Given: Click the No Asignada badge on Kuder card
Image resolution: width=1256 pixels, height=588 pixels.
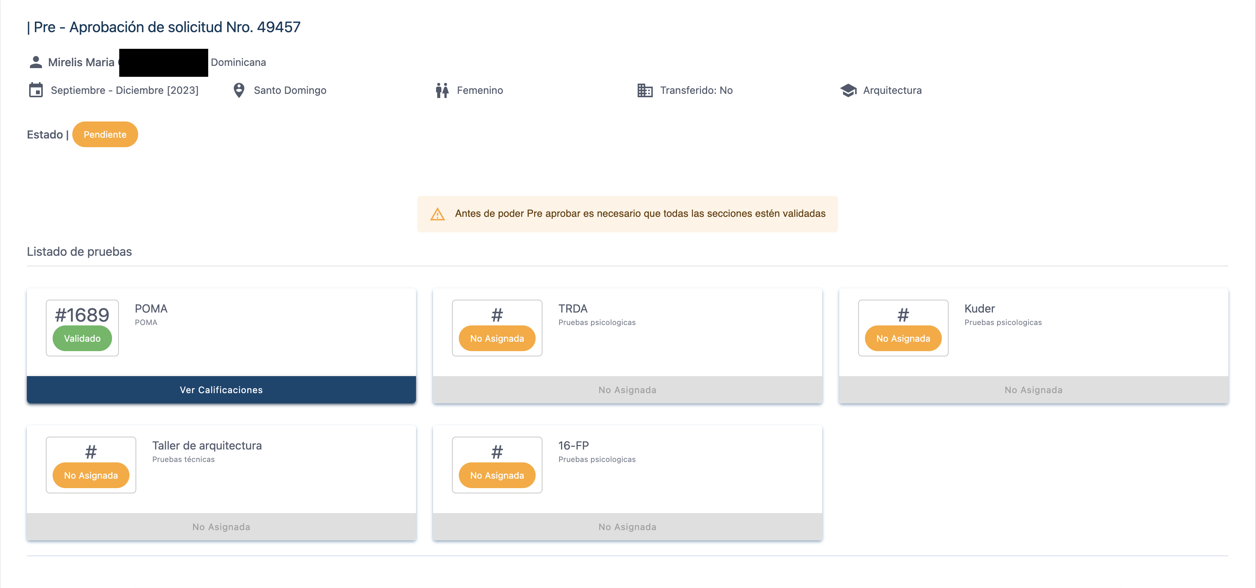Looking at the screenshot, I should [903, 338].
